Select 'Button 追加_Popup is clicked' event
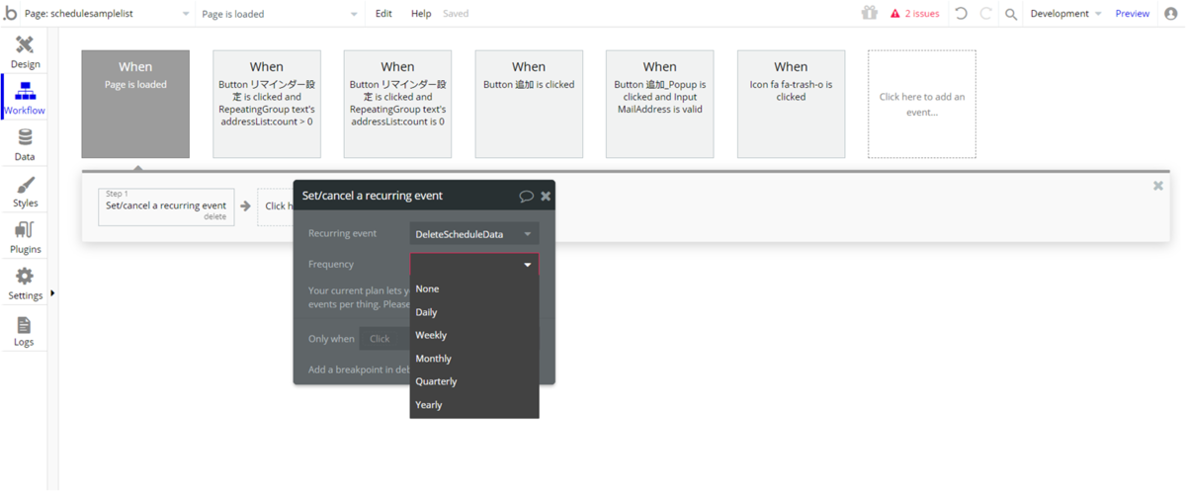Image resolution: width=1186 pixels, height=491 pixels. (659, 104)
